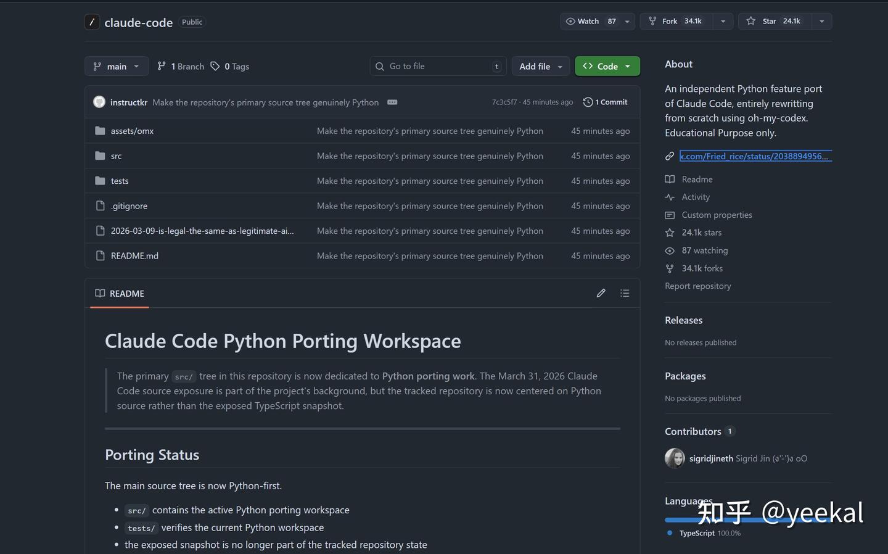Click the Go to file search field

pos(438,66)
